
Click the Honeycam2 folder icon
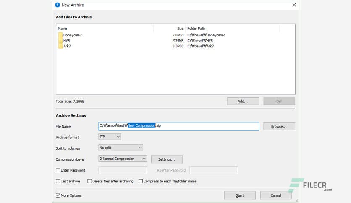(x=60, y=35)
